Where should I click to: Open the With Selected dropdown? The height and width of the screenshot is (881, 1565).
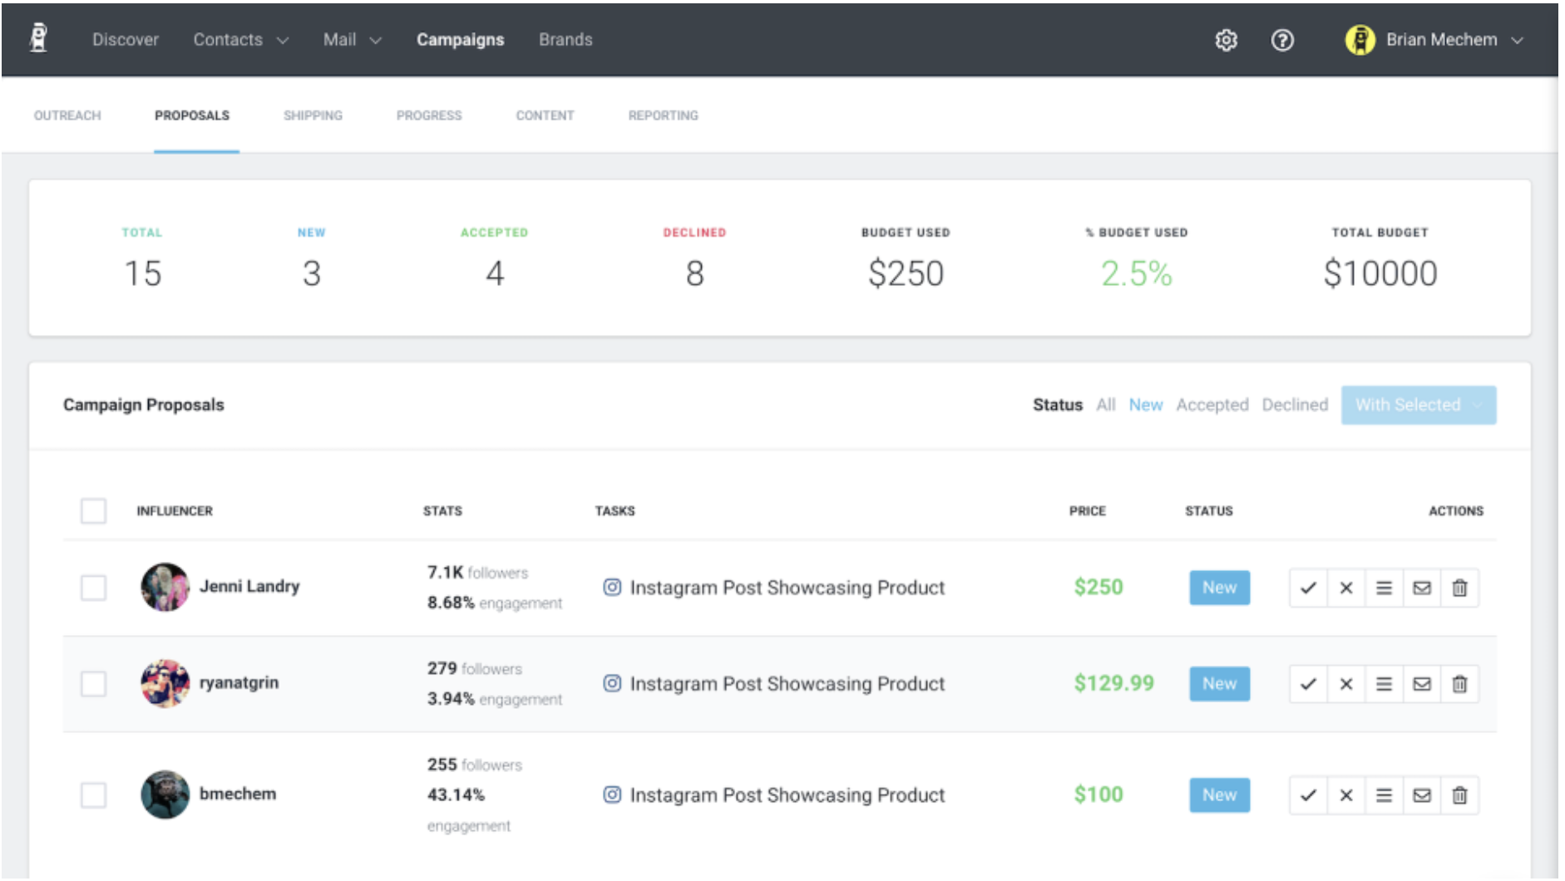point(1418,405)
